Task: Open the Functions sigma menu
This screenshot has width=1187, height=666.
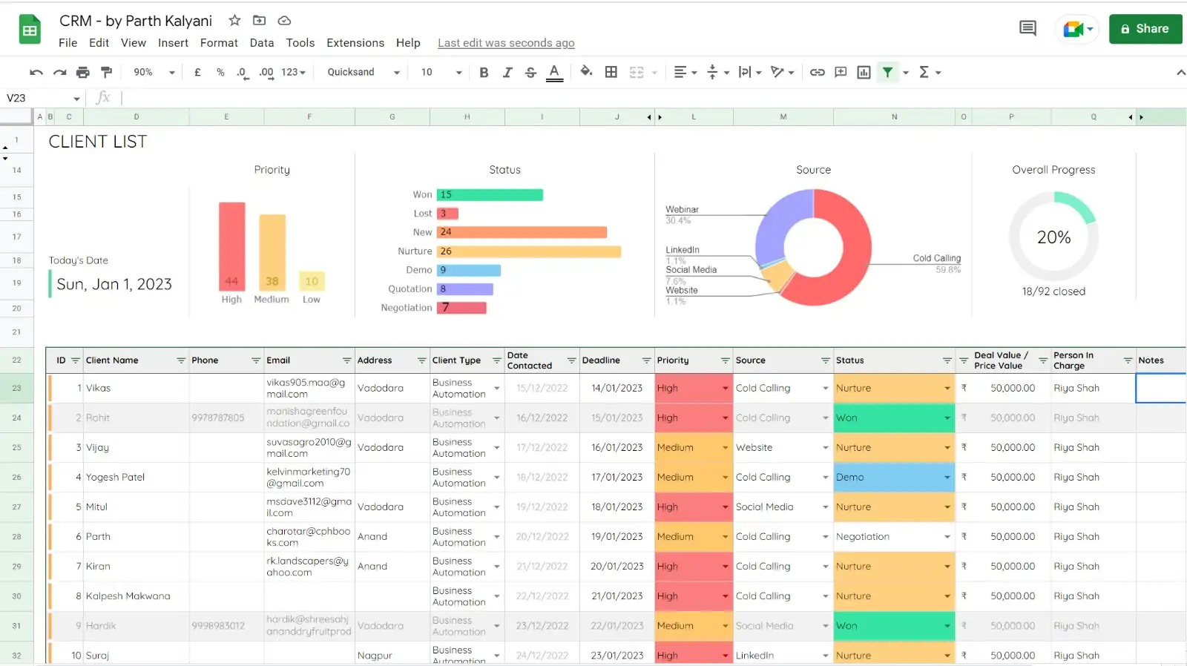Action: [930, 72]
